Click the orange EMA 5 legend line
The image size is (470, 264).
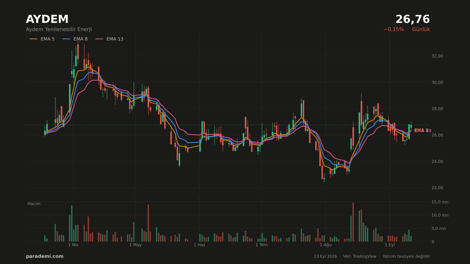pyautogui.click(x=33, y=39)
